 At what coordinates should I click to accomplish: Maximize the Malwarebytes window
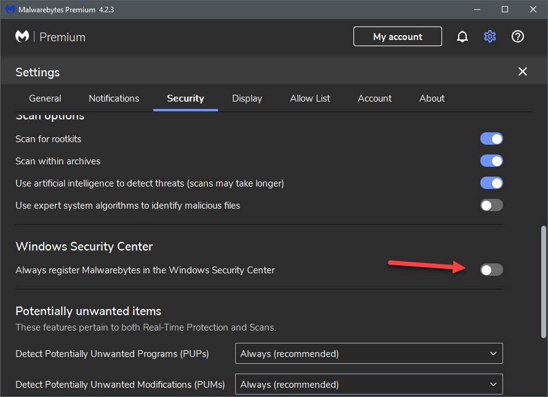coord(505,9)
